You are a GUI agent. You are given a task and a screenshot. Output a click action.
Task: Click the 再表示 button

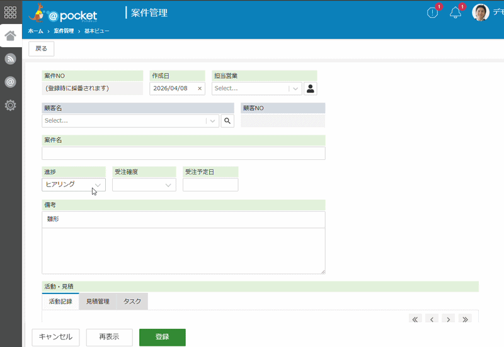(x=109, y=337)
